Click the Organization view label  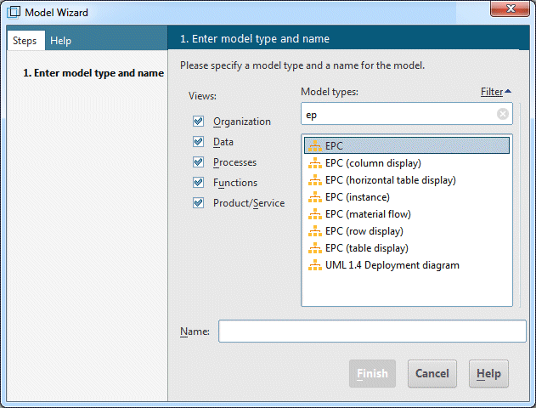pyautogui.click(x=242, y=122)
